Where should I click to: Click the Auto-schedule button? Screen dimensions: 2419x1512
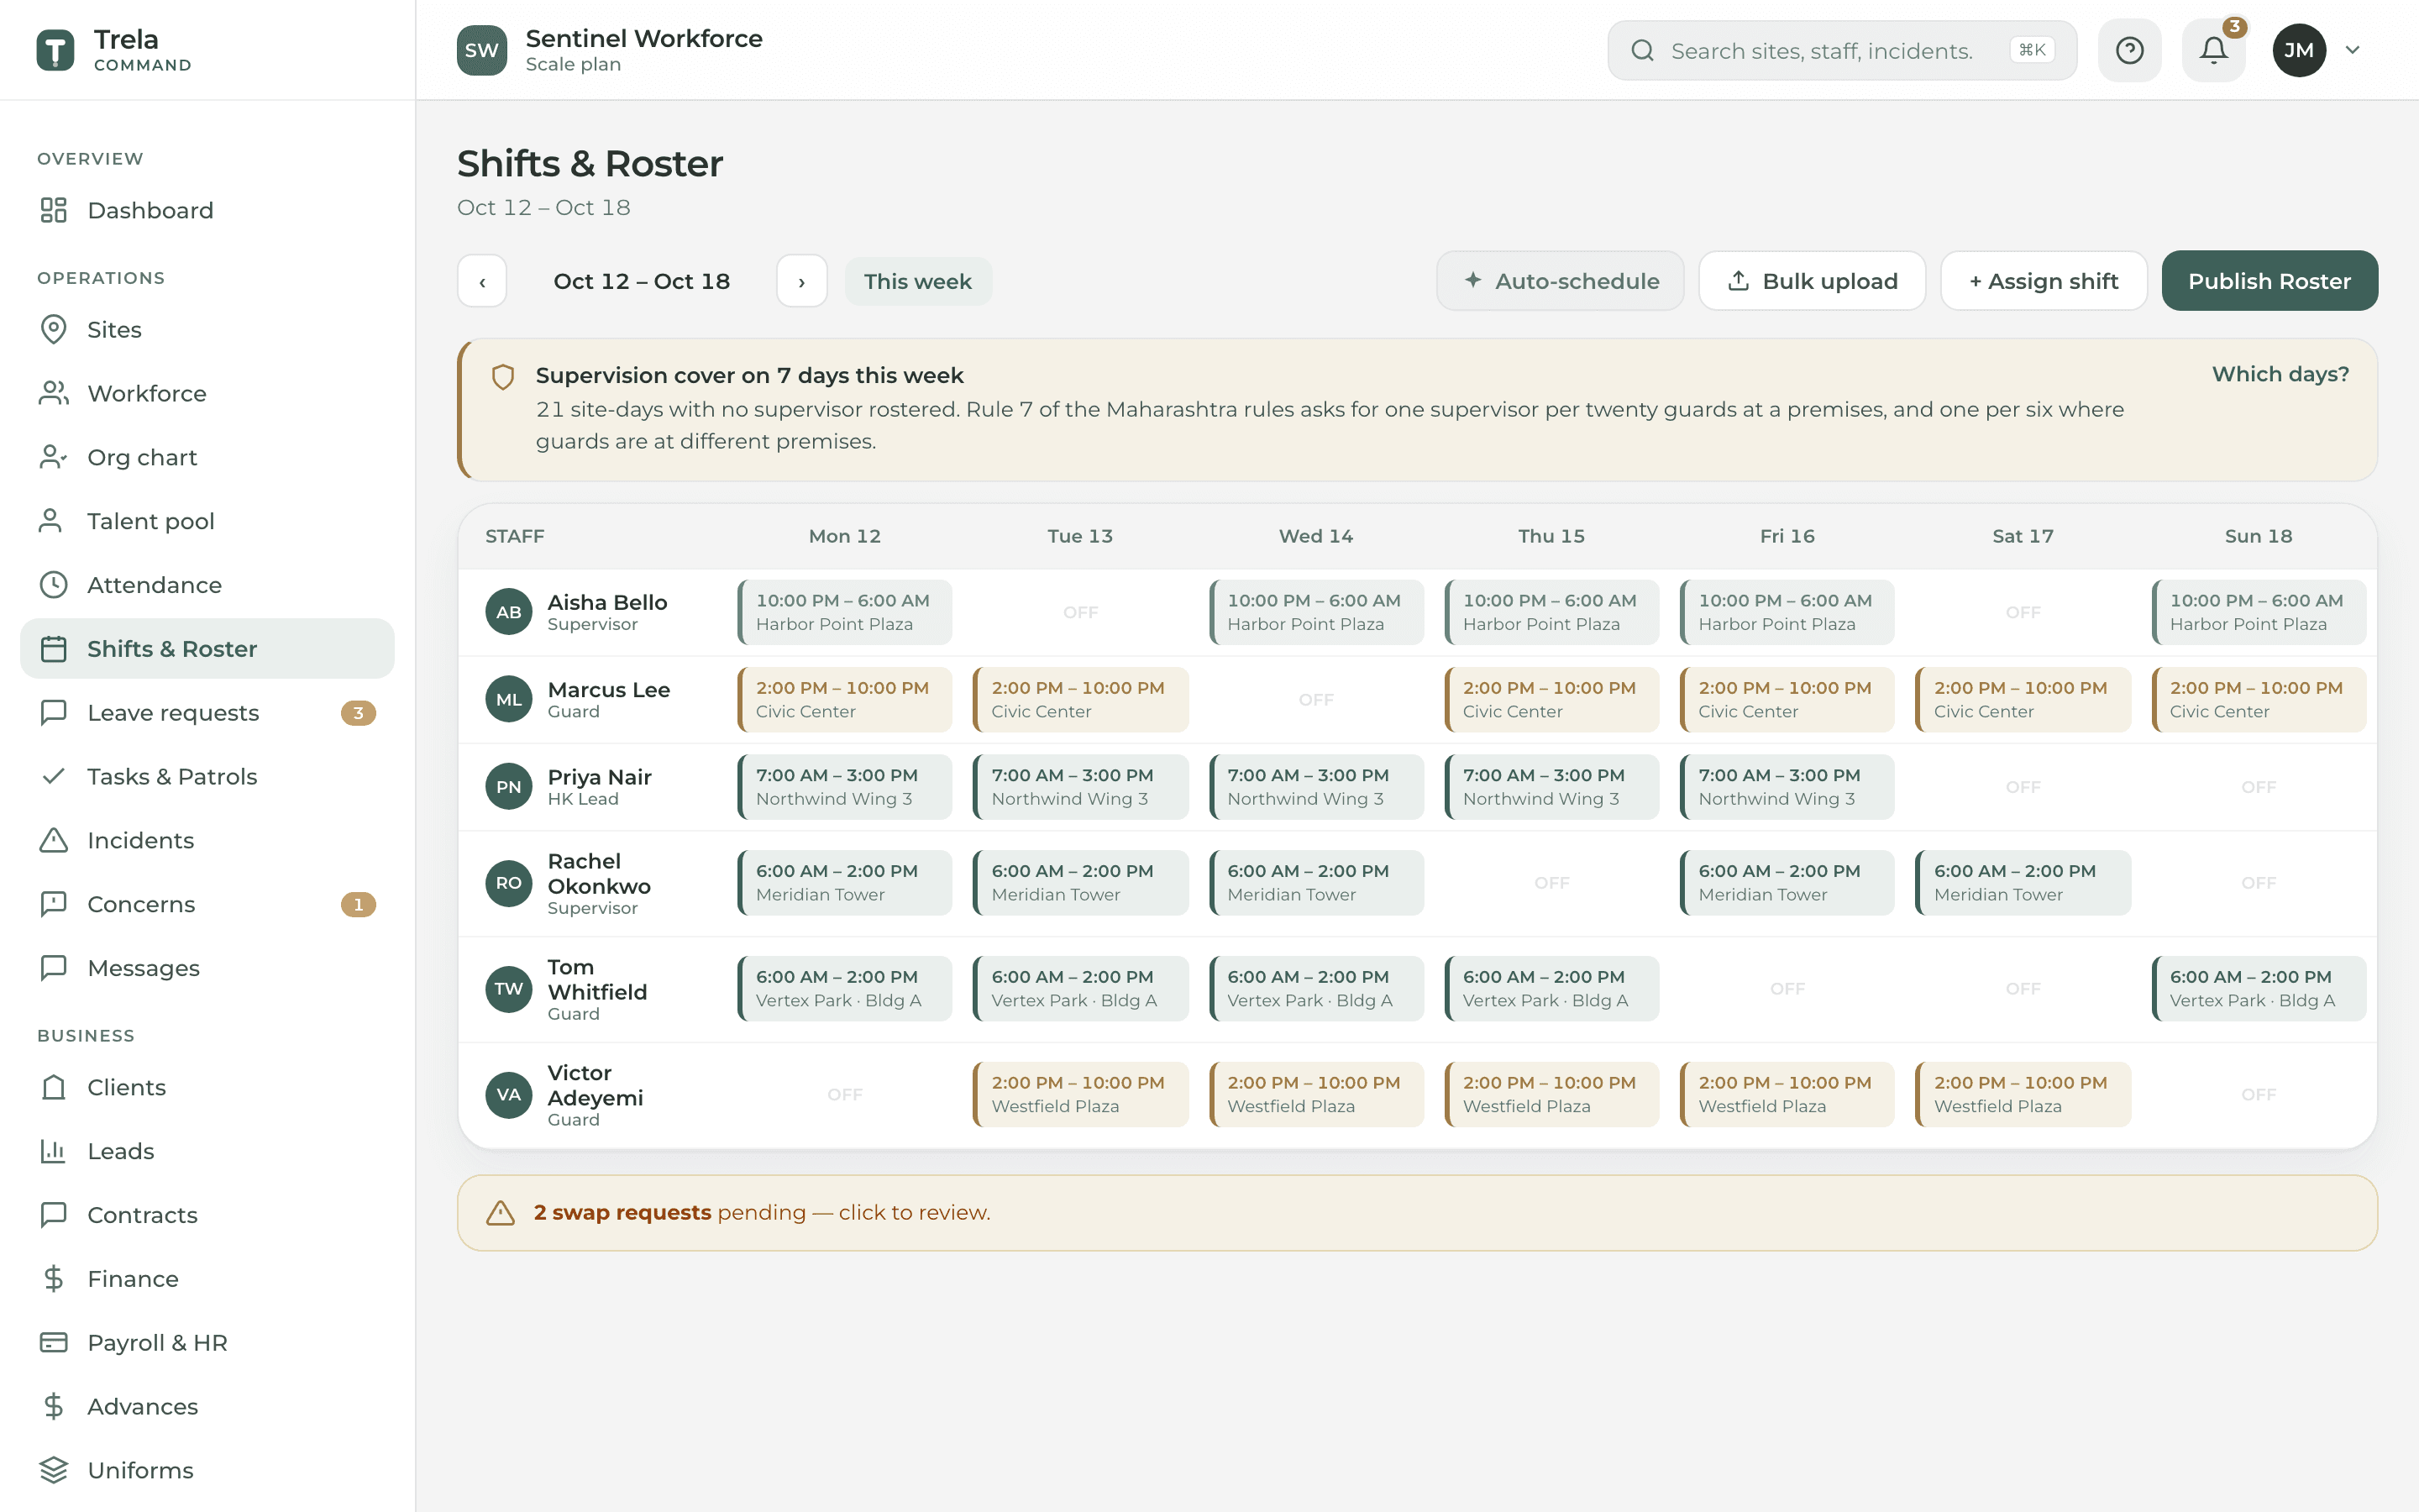(1560, 281)
